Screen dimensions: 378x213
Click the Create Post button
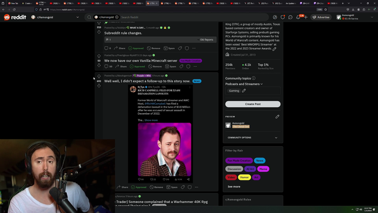point(253,104)
